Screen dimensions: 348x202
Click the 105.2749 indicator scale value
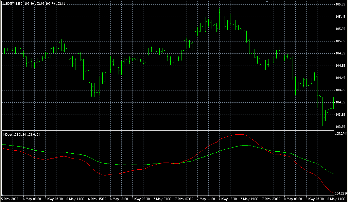pos(341,134)
